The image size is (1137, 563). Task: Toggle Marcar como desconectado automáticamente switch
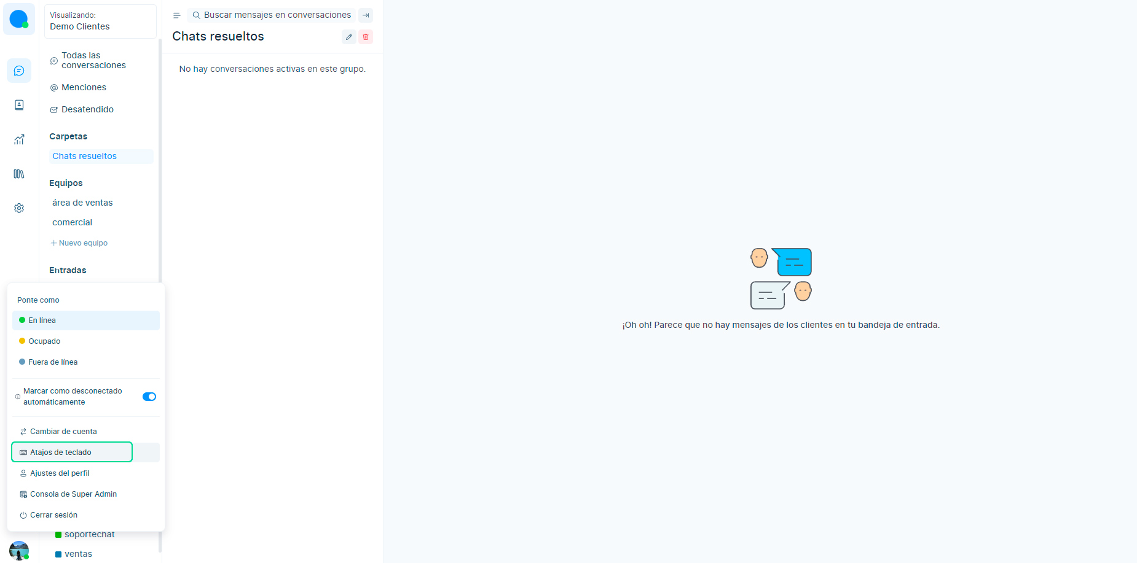[x=149, y=397]
